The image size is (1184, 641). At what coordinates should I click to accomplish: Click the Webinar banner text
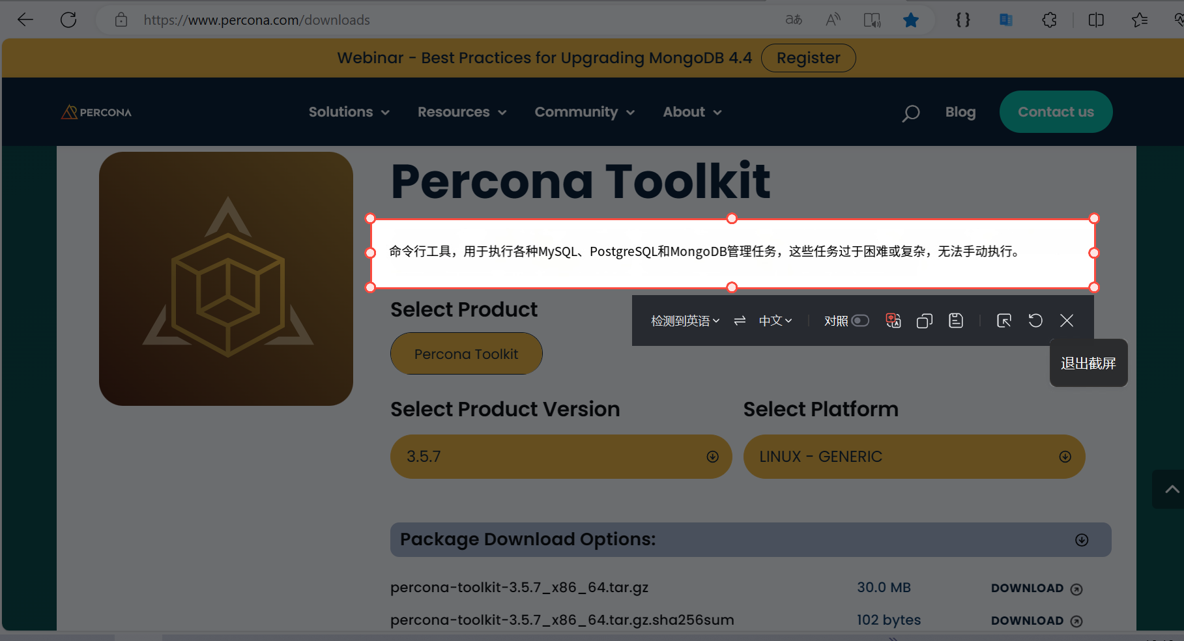[x=544, y=58]
